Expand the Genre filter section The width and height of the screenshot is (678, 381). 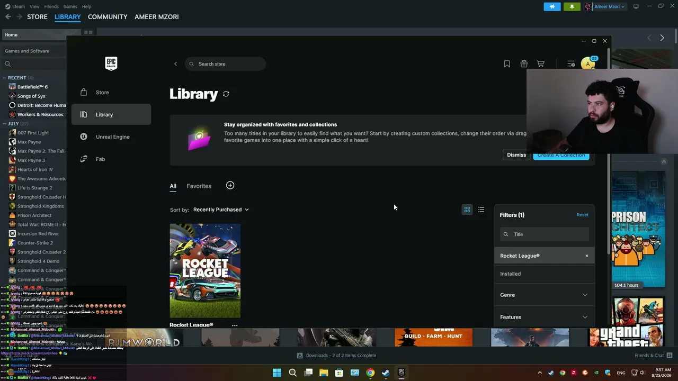pyautogui.click(x=545, y=295)
